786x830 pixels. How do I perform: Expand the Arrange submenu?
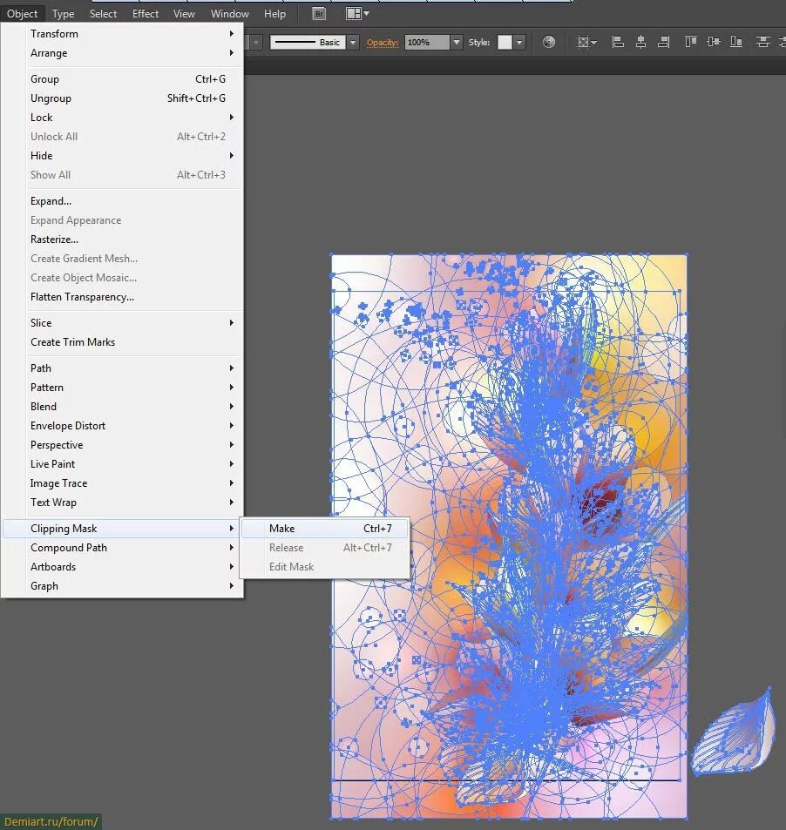[x=132, y=53]
